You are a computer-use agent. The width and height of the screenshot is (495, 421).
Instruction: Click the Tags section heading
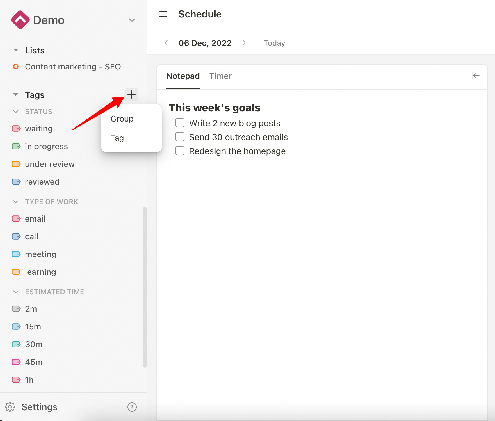coord(35,95)
